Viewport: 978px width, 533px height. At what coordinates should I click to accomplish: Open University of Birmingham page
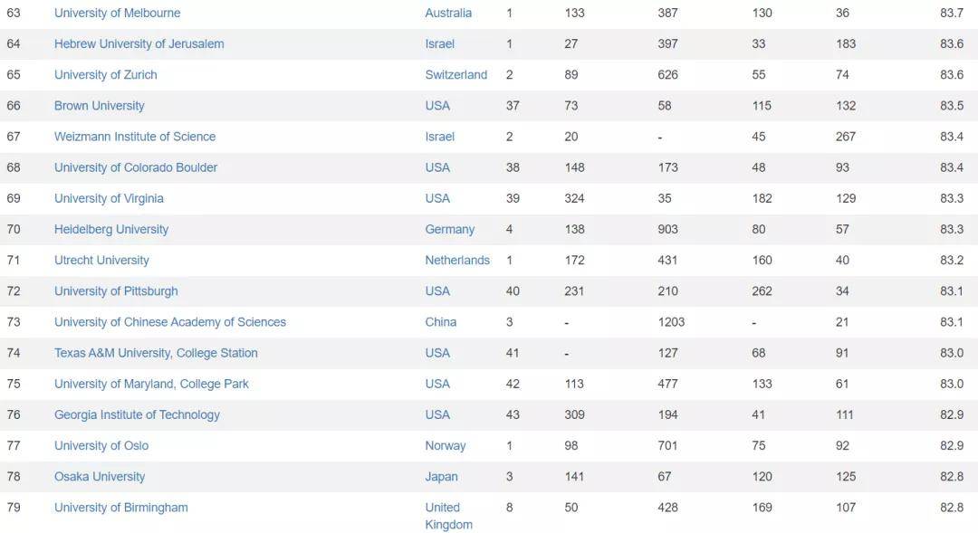click(x=121, y=508)
